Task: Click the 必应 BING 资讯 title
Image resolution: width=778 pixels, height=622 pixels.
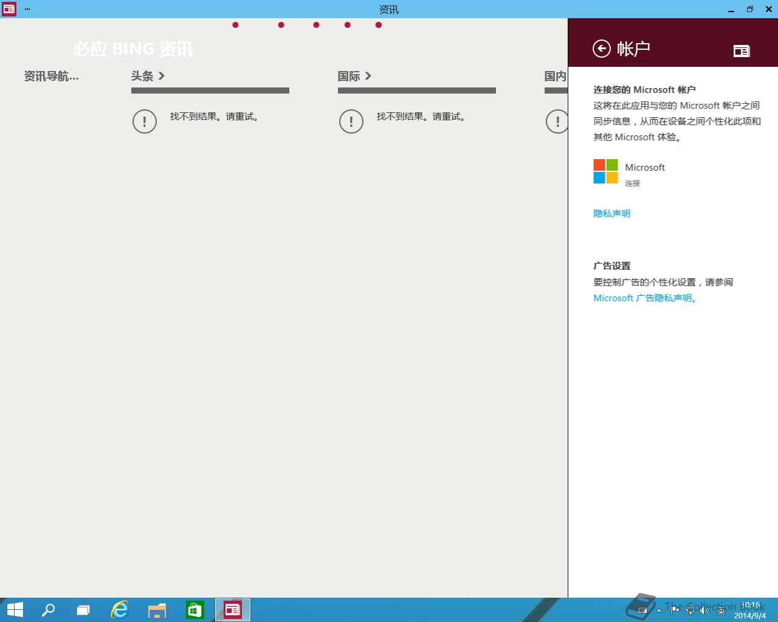Action: pyautogui.click(x=133, y=49)
